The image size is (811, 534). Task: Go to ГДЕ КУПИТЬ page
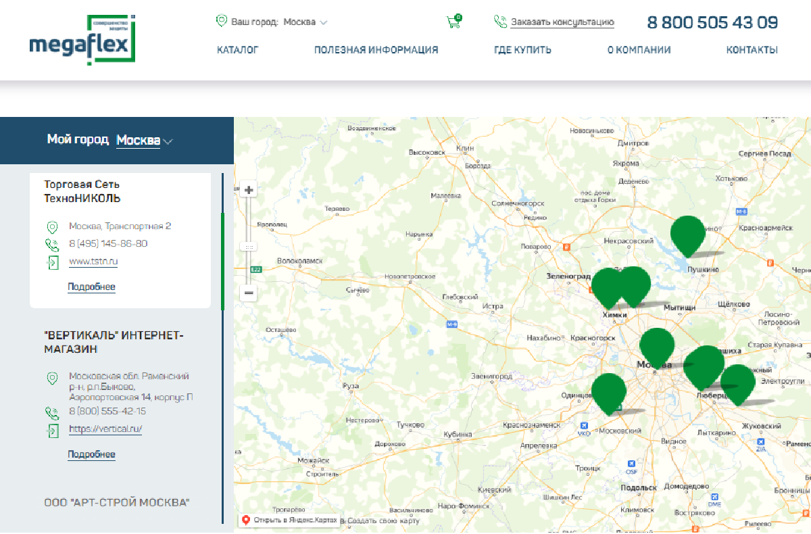[522, 50]
